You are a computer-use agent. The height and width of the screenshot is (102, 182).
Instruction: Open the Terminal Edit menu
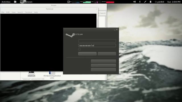pyautogui.click(x=8, y=12)
